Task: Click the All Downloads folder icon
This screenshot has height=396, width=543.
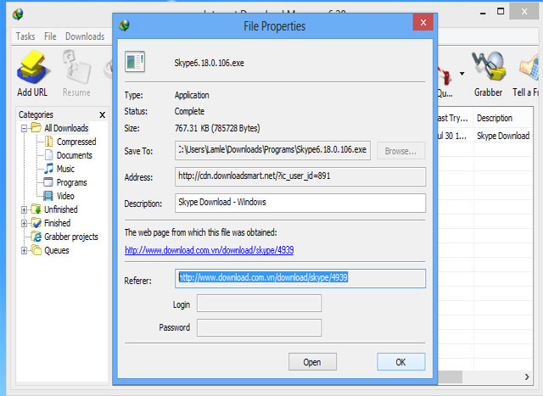Action: (x=36, y=127)
